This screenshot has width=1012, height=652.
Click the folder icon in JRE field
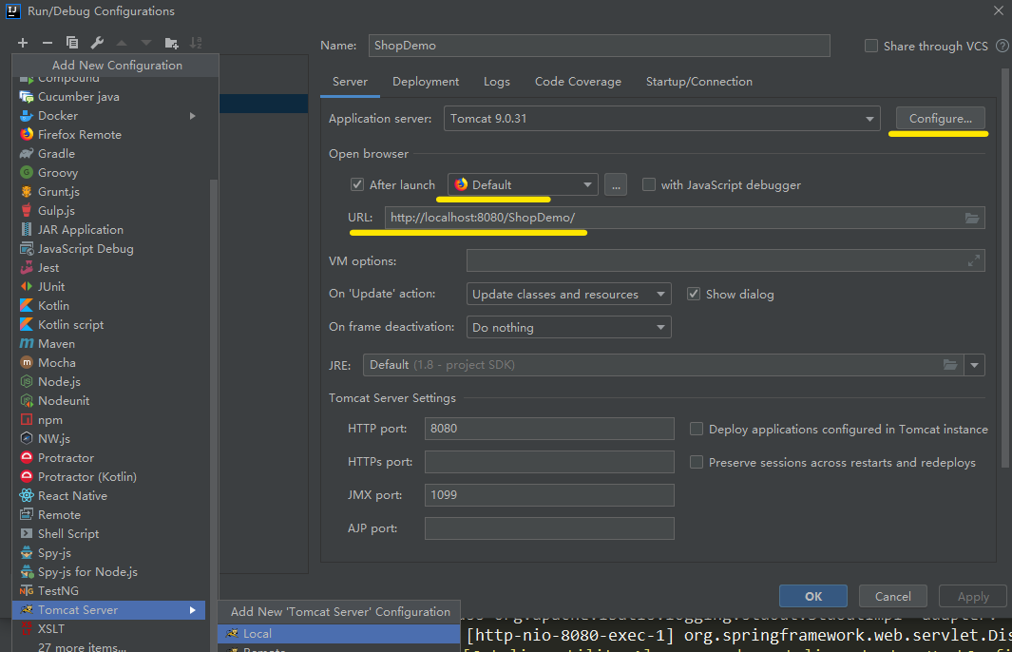(950, 365)
